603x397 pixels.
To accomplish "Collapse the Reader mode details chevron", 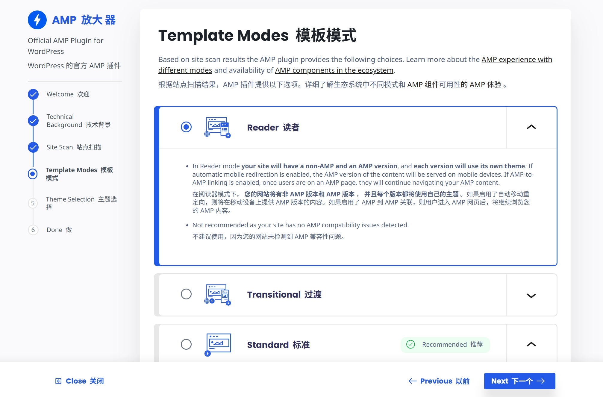I will 531,127.
